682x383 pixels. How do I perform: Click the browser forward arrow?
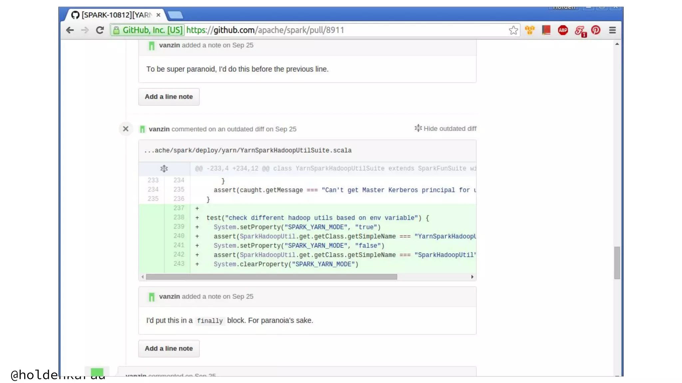point(85,30)
